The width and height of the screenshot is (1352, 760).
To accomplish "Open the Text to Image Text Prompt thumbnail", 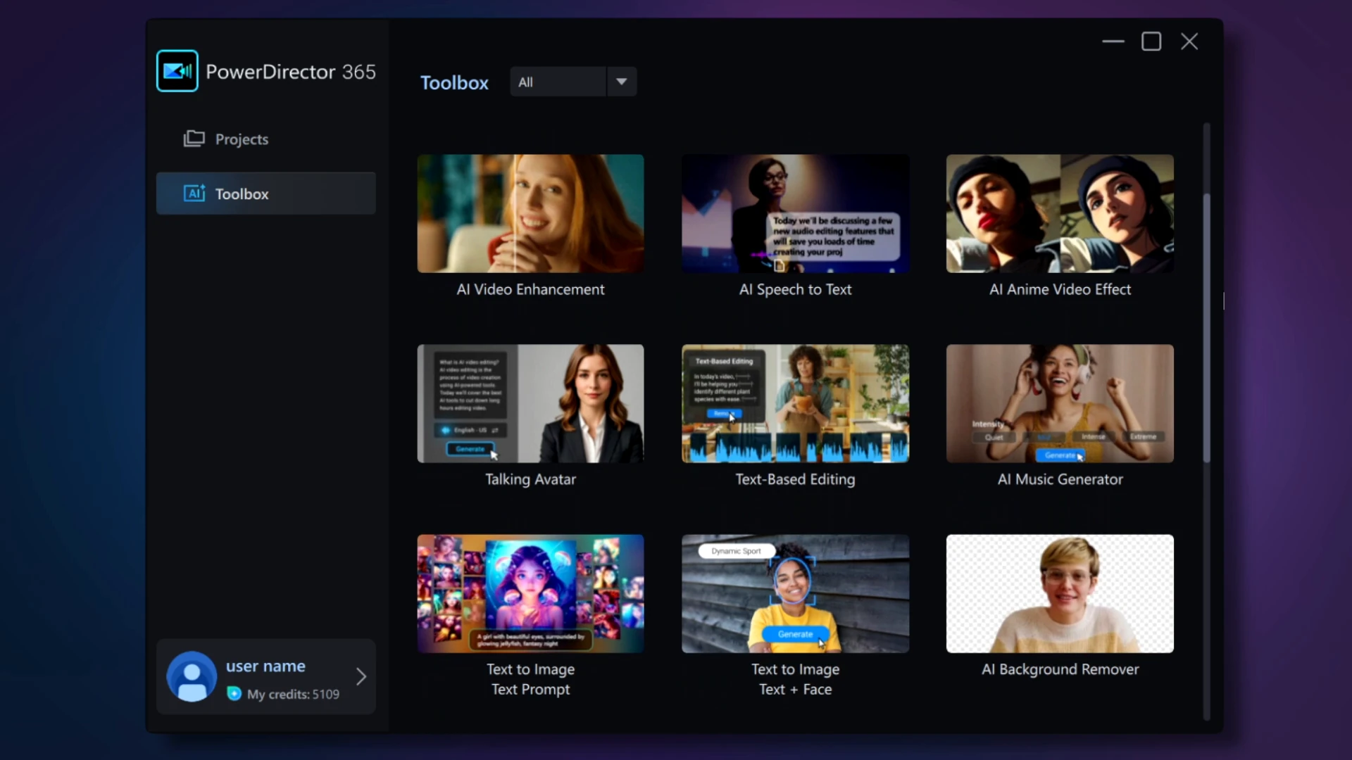I will 530,593.
